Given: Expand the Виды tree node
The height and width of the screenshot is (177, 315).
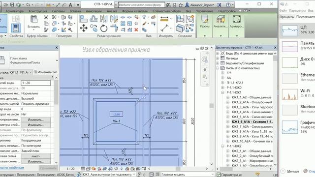Looking at the screenshot, I should pos(218,54).
